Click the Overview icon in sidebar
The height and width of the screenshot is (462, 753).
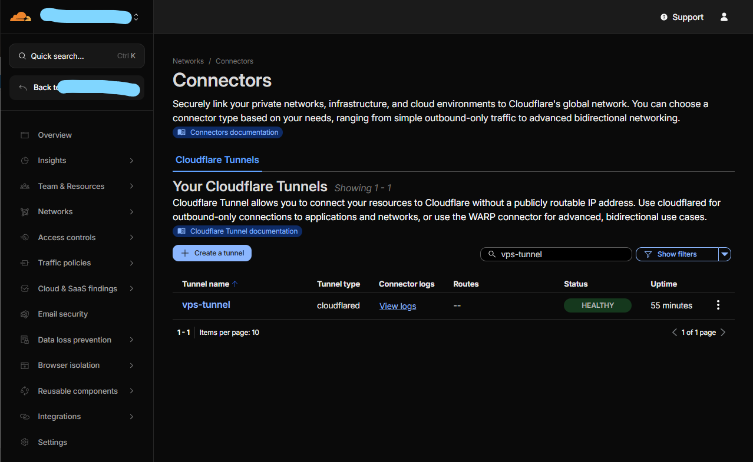point(25,135)
